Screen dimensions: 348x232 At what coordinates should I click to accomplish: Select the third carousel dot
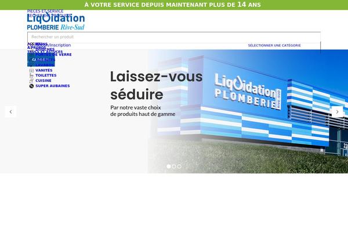[x=179, y=166]
